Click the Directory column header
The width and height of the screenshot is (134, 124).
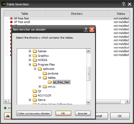point(77,14)
